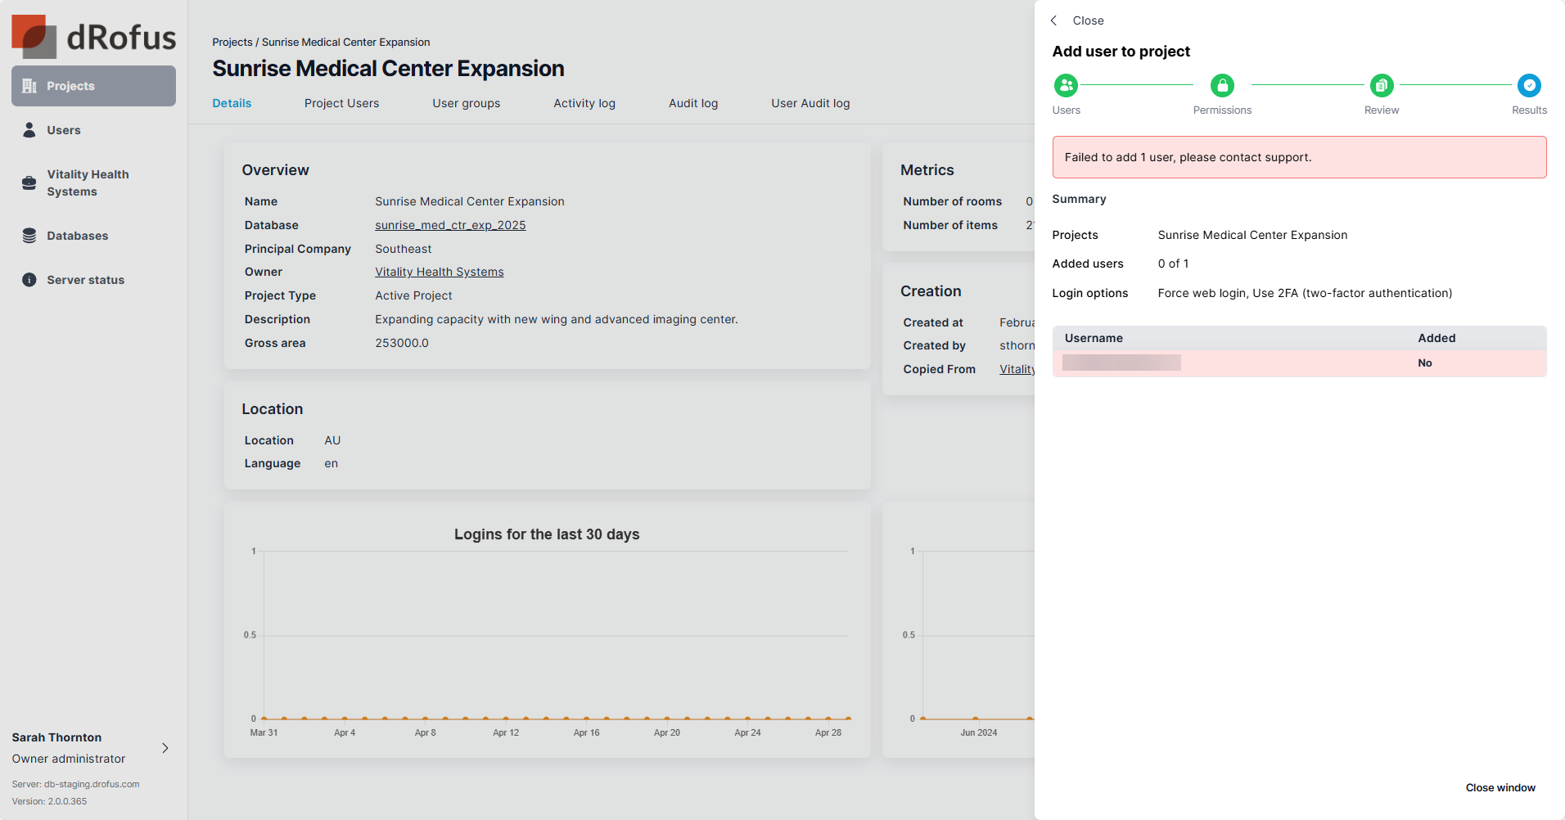Open the Copied From Vitality link
The height and width of the screenshot is (820, 1565).
(x=1017, y=369)
